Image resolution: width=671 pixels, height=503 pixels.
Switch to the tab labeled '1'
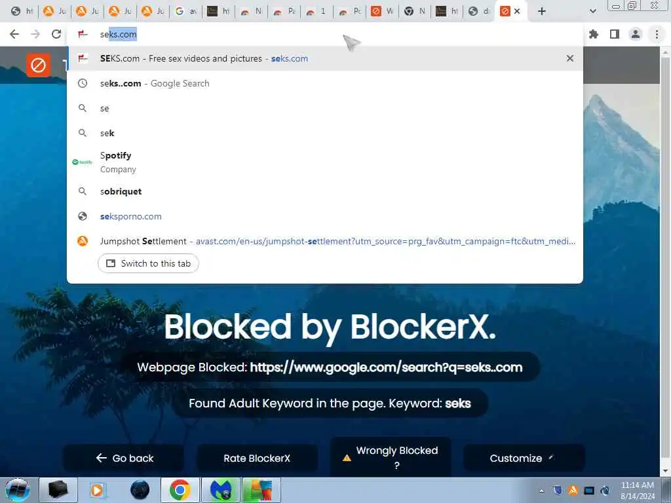[x=316, y=12]
